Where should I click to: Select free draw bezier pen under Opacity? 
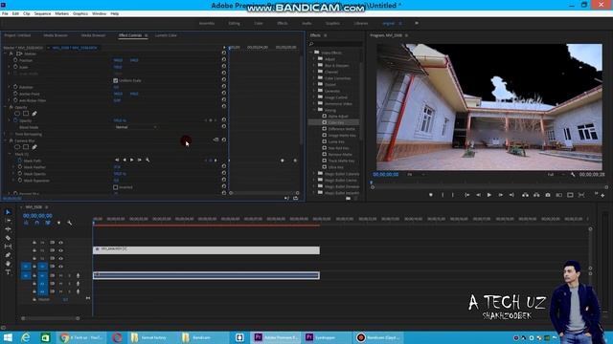tap(34, 114)
